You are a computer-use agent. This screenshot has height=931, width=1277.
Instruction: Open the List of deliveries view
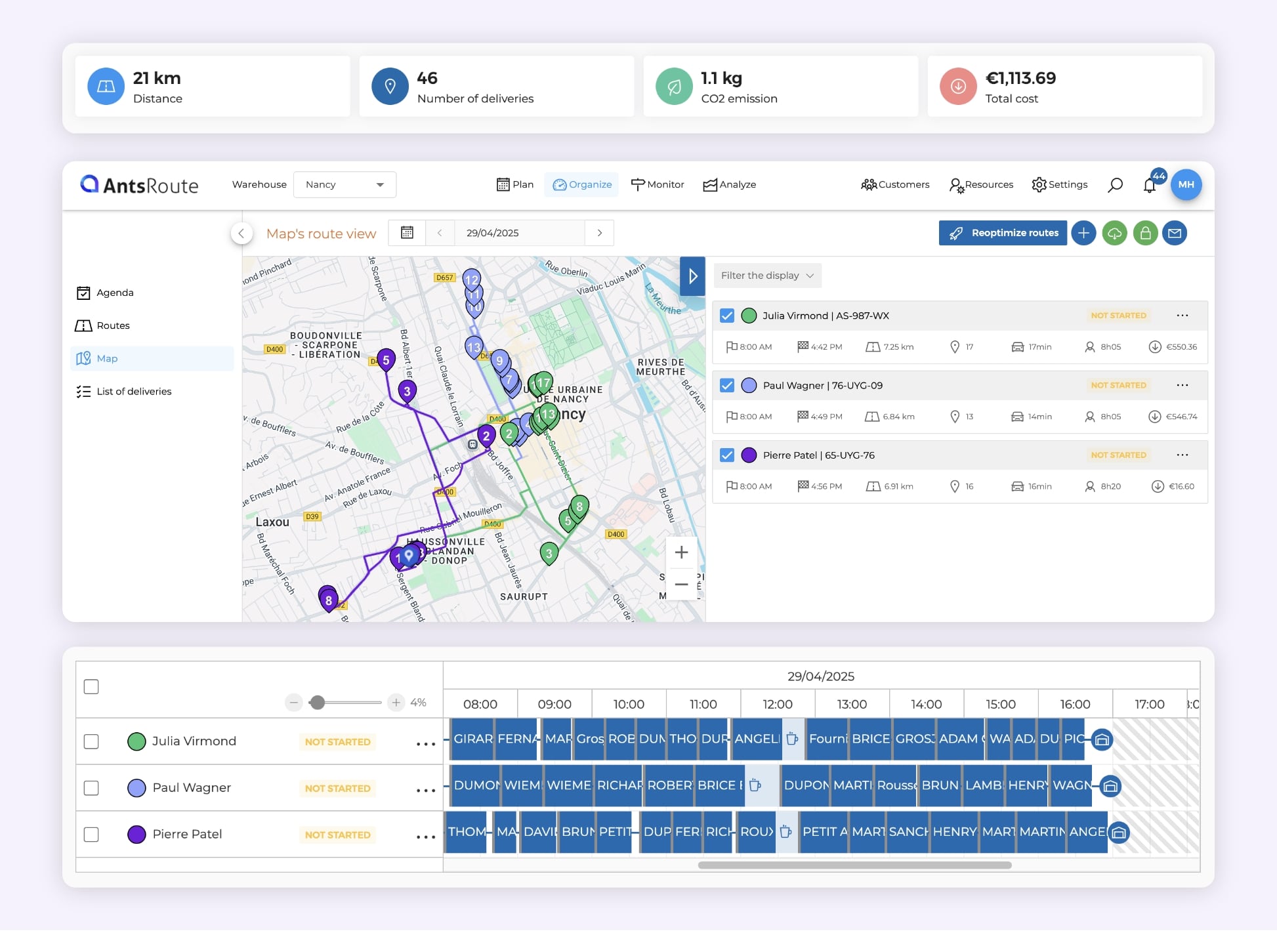[133, 391]
